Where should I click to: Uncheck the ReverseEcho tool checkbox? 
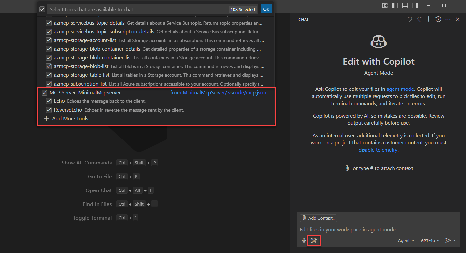(x=49, y=110)
